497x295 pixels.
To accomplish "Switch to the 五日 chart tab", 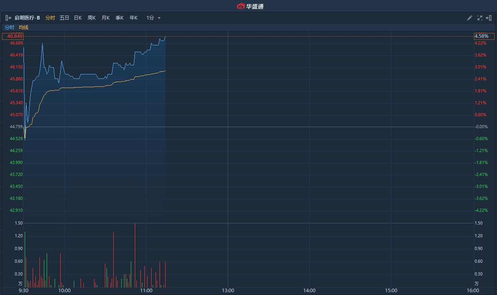I will coord(64,18).
